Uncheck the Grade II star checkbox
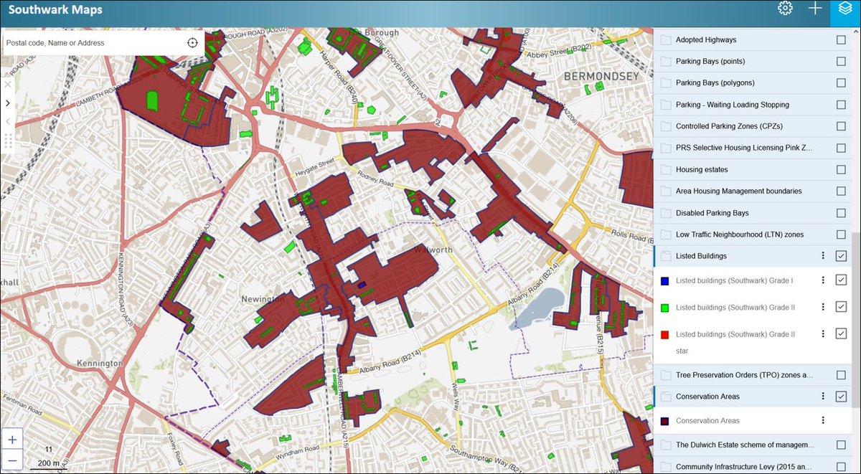Viewport: 861px width, 474px height. pyautogui.click(x=841, y=334)
